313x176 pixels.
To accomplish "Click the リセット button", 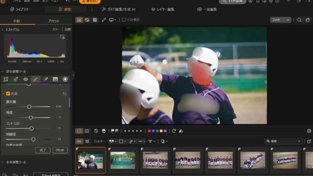I will click(x=60, y=150).
